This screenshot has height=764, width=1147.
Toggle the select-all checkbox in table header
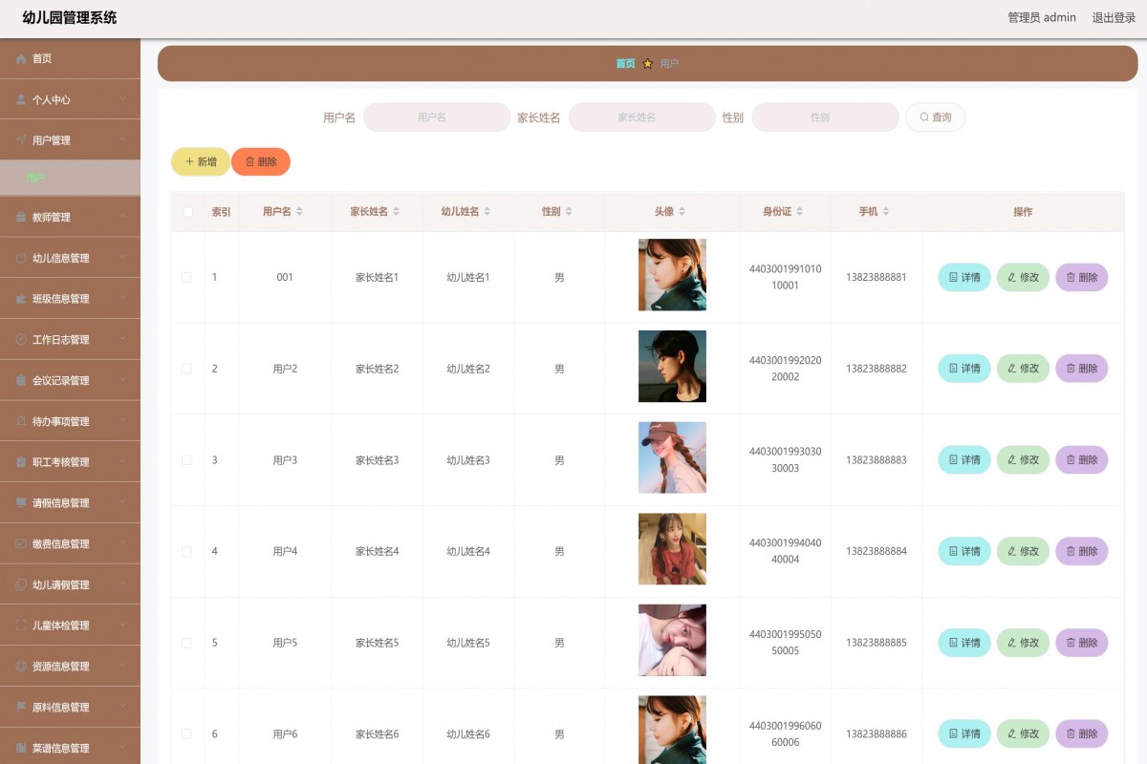pos(187,212)
